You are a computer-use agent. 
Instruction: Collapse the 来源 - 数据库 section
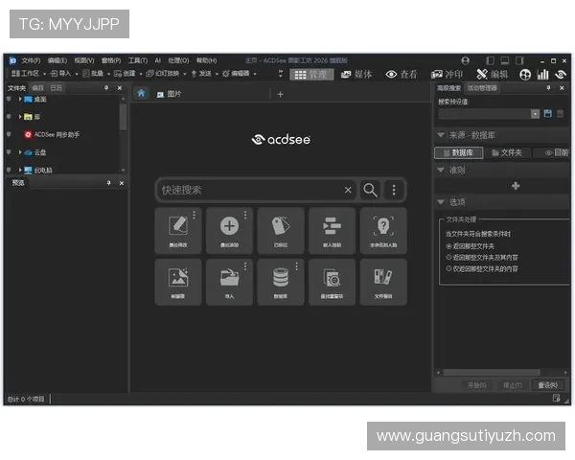[x=441, y=135]
